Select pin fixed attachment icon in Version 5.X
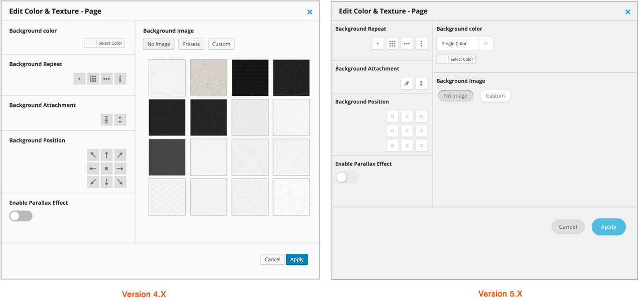This screenshot has width=639, height=303. pyautogui.click(x=407, y=83)
